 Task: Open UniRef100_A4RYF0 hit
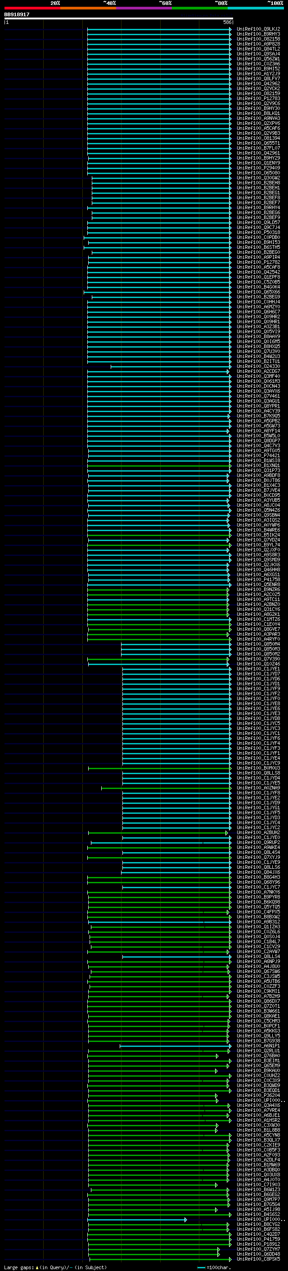tap(258, 639)
